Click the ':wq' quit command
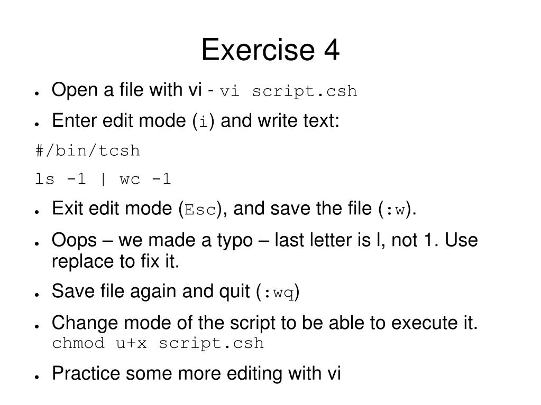This screenshot has width=541, height=405. [279, 293]
